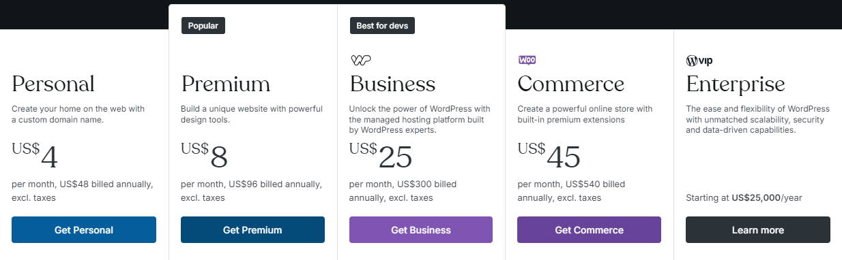Choose the Get Commerce button

pyautogui.click(x=589, y=230)
